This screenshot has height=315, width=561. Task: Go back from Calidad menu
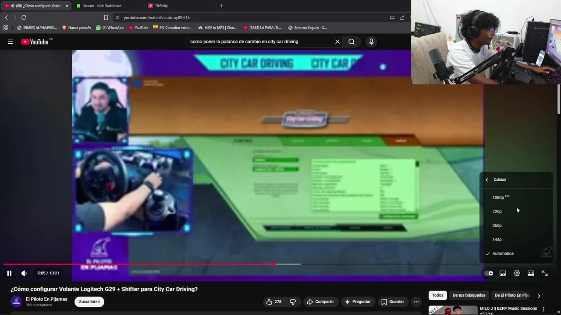(487, 179)
